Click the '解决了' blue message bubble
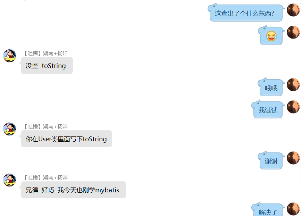301x217 pixels. pyautogui.click(x=268, y=210)
